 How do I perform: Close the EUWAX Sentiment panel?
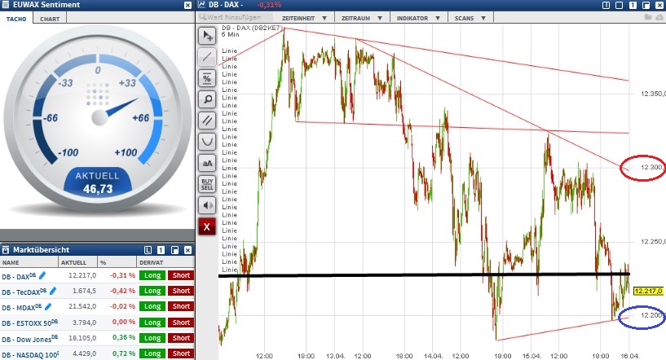(x=187, y=5)
